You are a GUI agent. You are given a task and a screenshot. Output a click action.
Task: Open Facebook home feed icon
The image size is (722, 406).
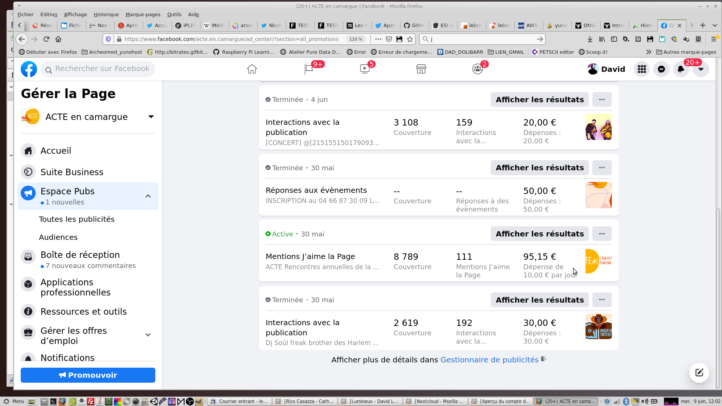(x=252, y=69)
